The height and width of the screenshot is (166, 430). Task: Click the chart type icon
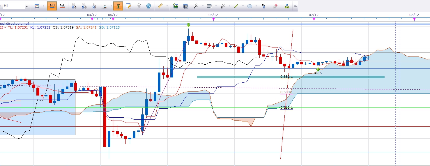(x=37, y=6)
